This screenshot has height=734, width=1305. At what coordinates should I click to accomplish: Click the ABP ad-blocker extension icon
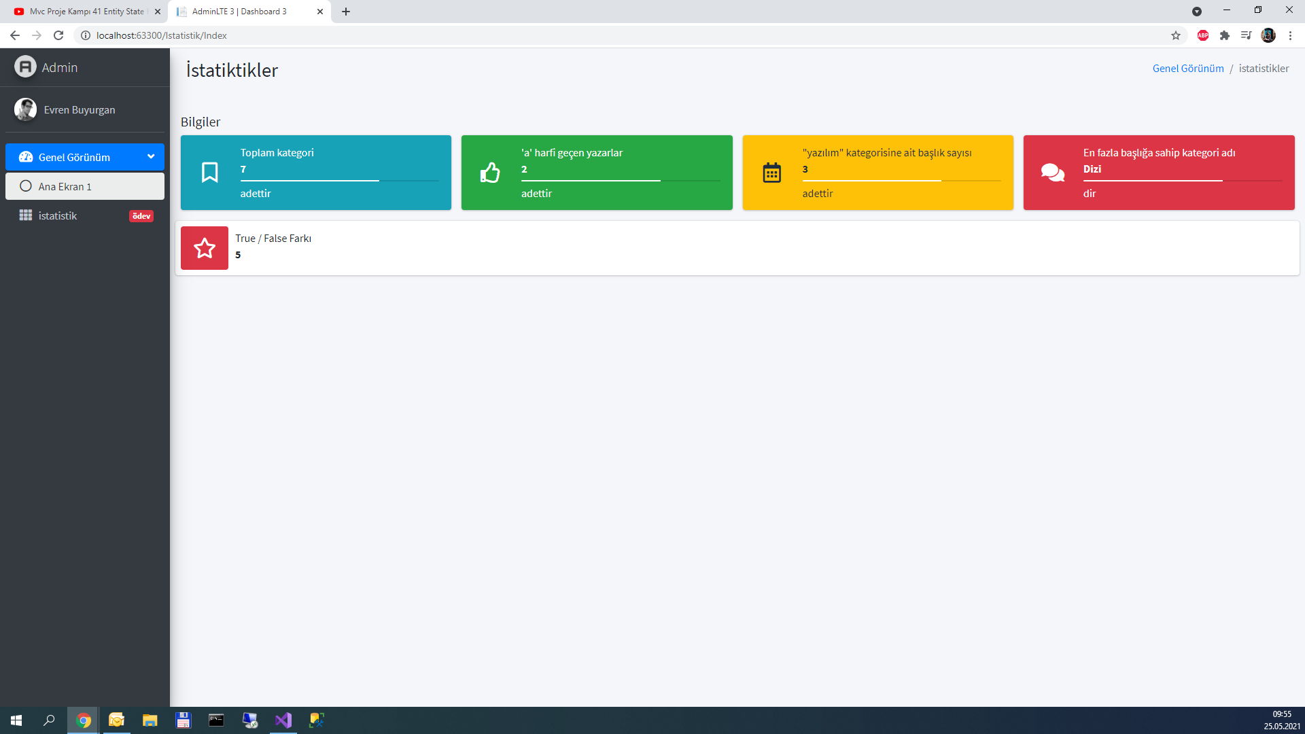1202,35
